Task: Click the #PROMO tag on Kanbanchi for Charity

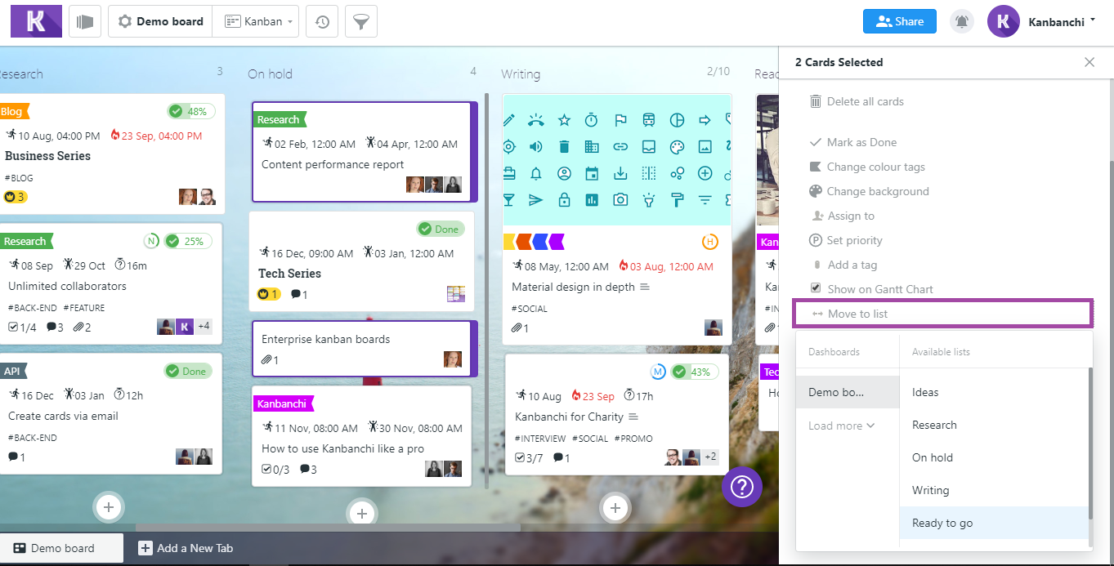Action: point(635,439)
